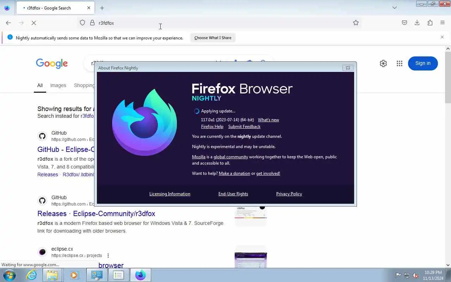
Task: Open the global community link
Action: pos(231,157)
